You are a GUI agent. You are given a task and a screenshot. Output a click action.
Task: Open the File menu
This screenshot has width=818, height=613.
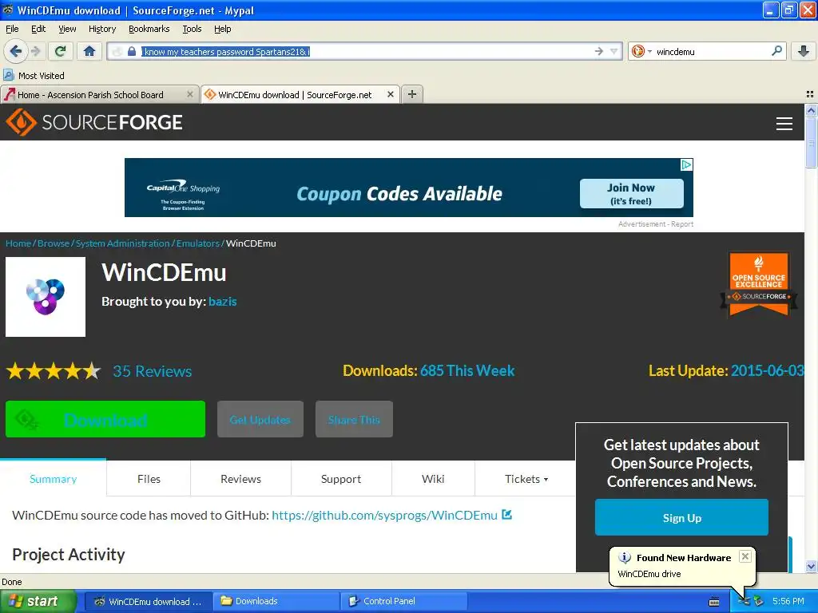coord(12,29)
